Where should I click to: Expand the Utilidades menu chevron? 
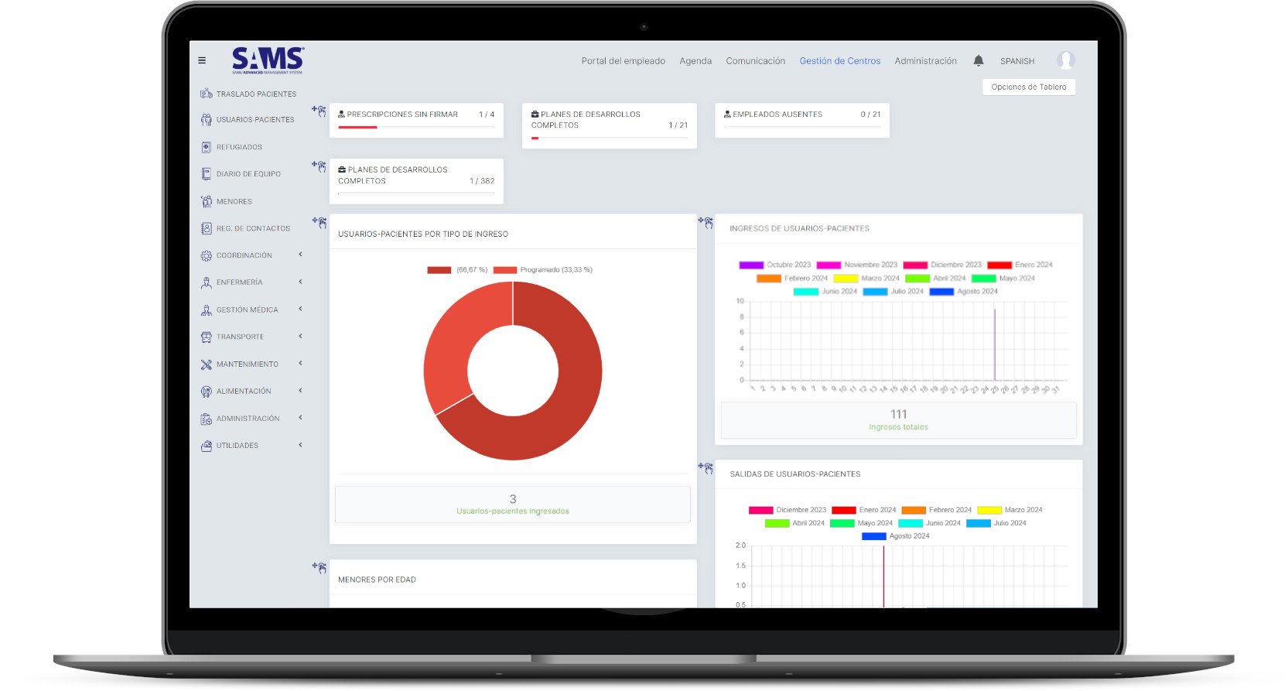click(x=300, y=445)
